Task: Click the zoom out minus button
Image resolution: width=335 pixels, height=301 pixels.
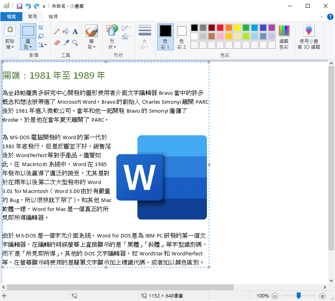Action: point(275,296)
